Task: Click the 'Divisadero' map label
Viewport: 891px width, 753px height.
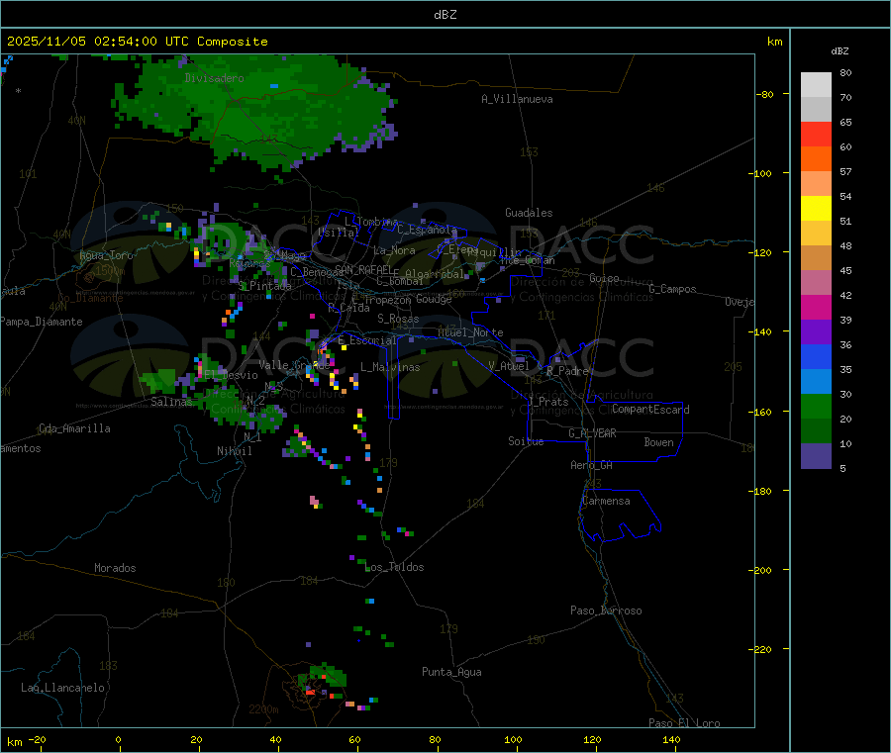Action: [x=214, y=78]
